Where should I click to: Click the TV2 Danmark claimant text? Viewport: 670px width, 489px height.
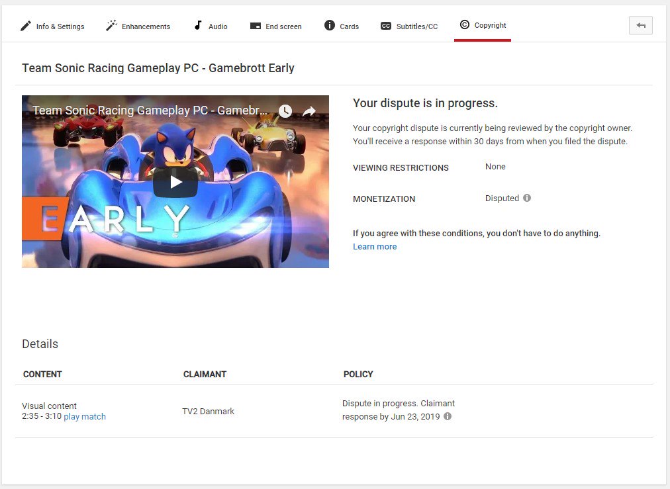[208, 412]
